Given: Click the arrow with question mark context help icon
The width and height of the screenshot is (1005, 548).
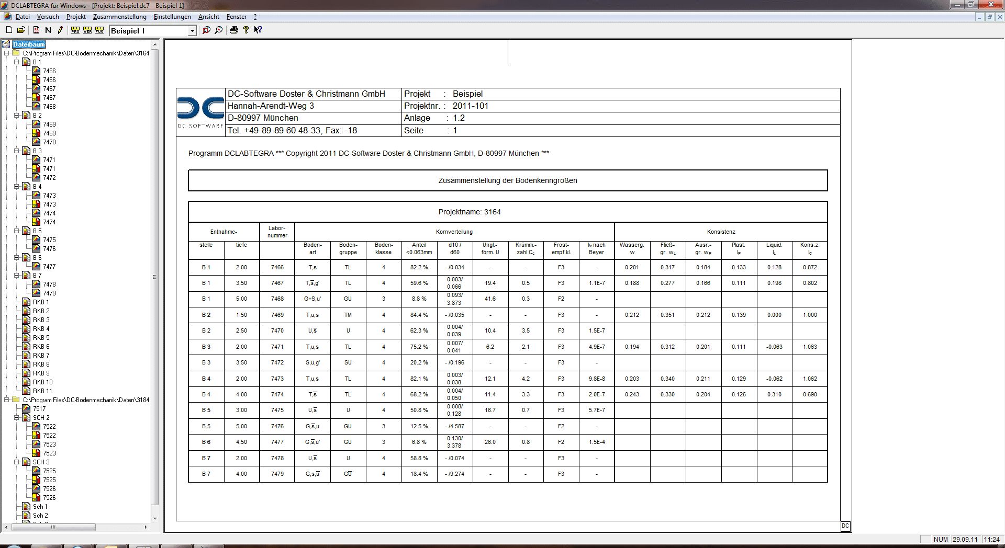Looking at the screenshot, I should click(258, 30).
